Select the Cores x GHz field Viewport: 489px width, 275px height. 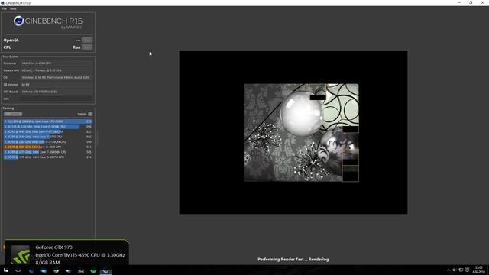(x=57, y=70)
